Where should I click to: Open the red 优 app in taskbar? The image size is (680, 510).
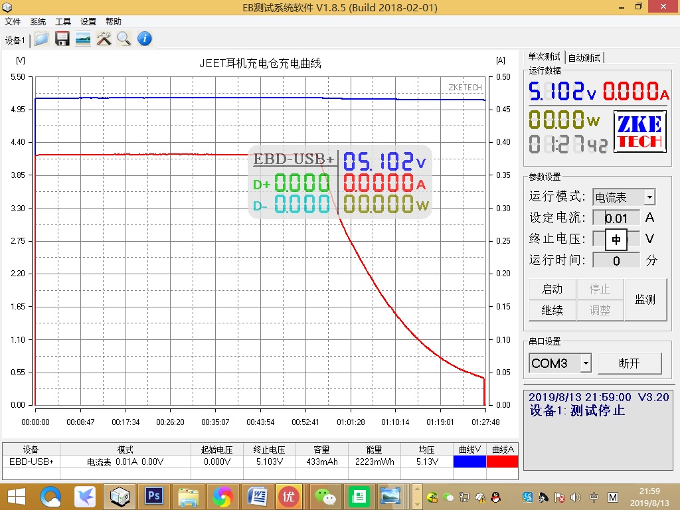[x=289, y=497]
